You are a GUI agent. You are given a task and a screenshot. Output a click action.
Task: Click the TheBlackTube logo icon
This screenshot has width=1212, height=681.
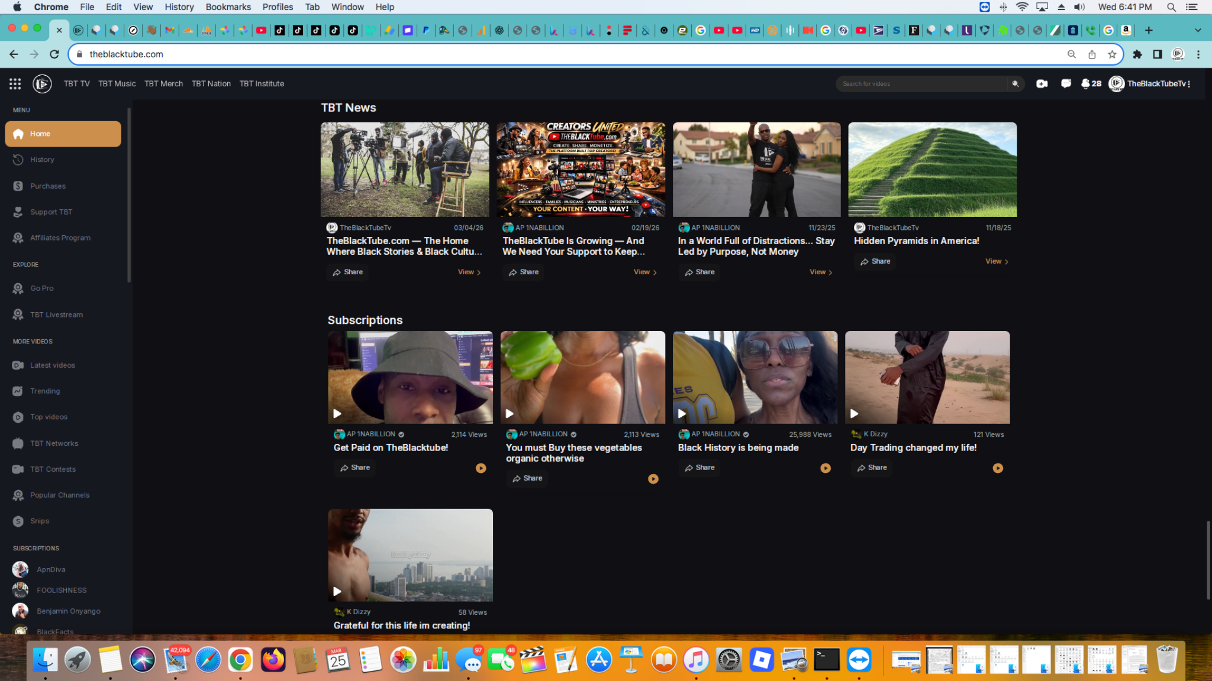tap(41, 83)
